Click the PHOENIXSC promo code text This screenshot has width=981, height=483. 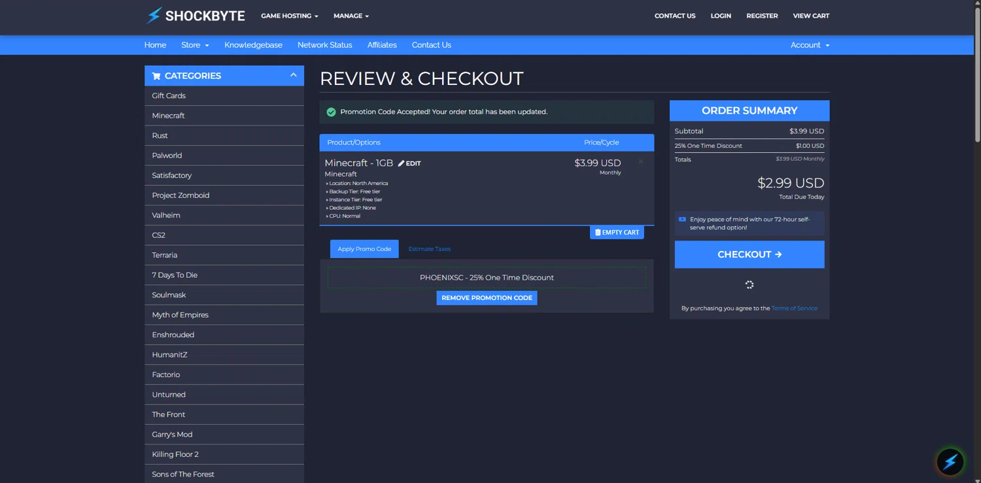(x=487, y=277)
